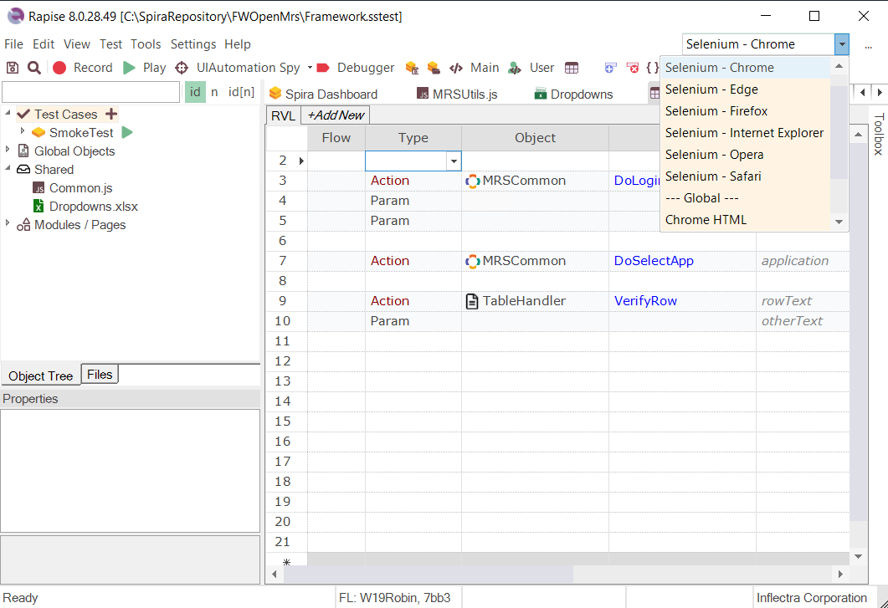888x608 pixels.
Task: Run SmokeTest using its green play arrow
Action: pos(127,132)
